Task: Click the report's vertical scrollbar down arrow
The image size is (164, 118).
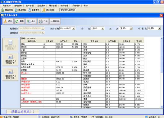Action: pyautogui.click(x=162, y=107)
